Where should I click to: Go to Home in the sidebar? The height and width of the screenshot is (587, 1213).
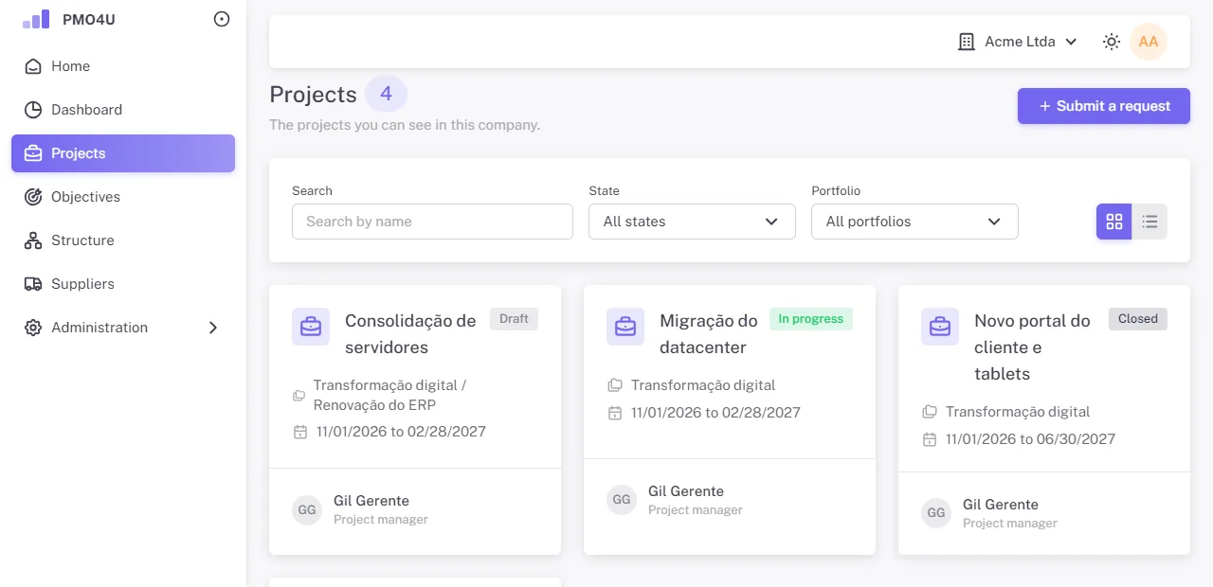click(123, 66)
